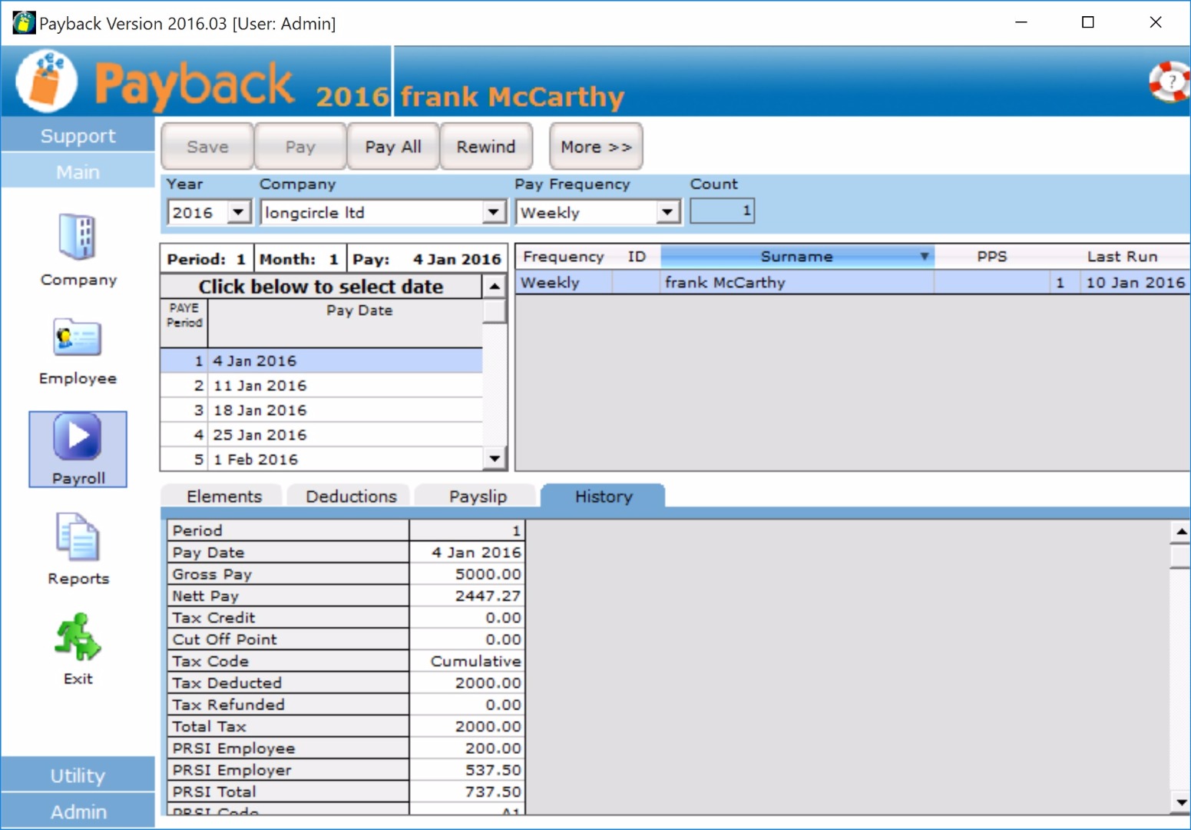The height and width of the screenshot is (830, 1191).
Task: Switch to the Elements tab
Action: (223, 496)
